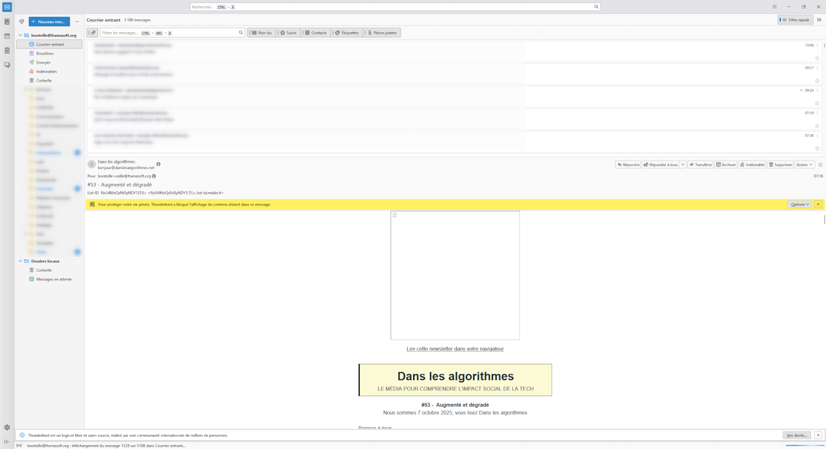Image resolution: width=826 pixels, height=449 pixels.
Task: Open Thunderbird settings gear icon
Action: (7, 427)
